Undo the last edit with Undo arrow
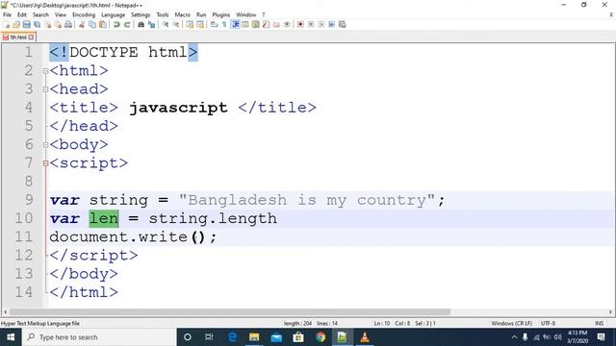This screenshot has width=616, height=346. tap(116, 25)
